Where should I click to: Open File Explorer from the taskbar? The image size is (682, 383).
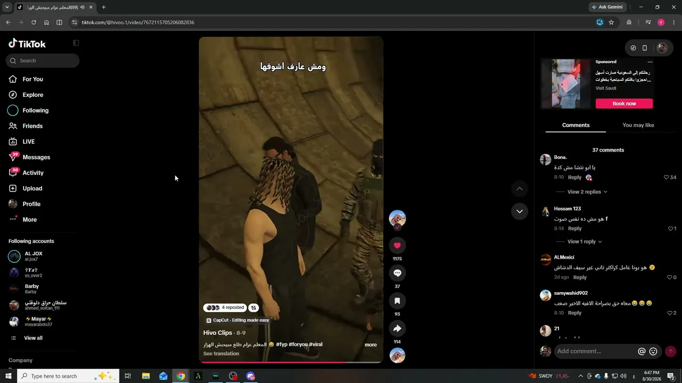click(145, 376)
